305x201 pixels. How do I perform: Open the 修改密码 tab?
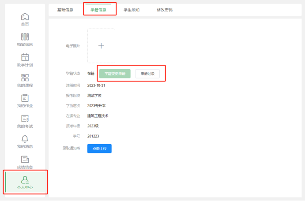click(165, 10)
